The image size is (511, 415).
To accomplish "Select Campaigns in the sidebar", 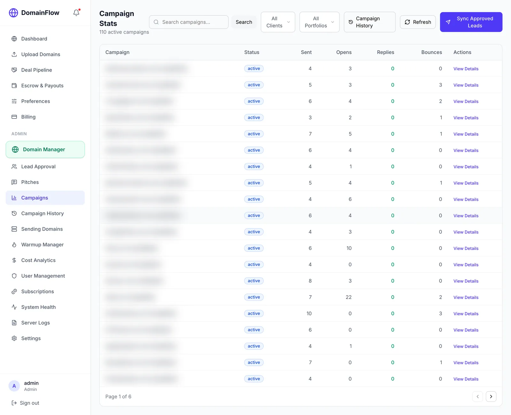I will coord(45,198).
